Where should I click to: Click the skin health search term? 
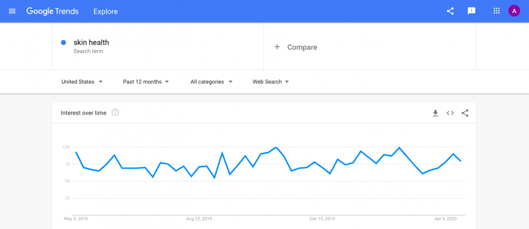click(91, 42)
